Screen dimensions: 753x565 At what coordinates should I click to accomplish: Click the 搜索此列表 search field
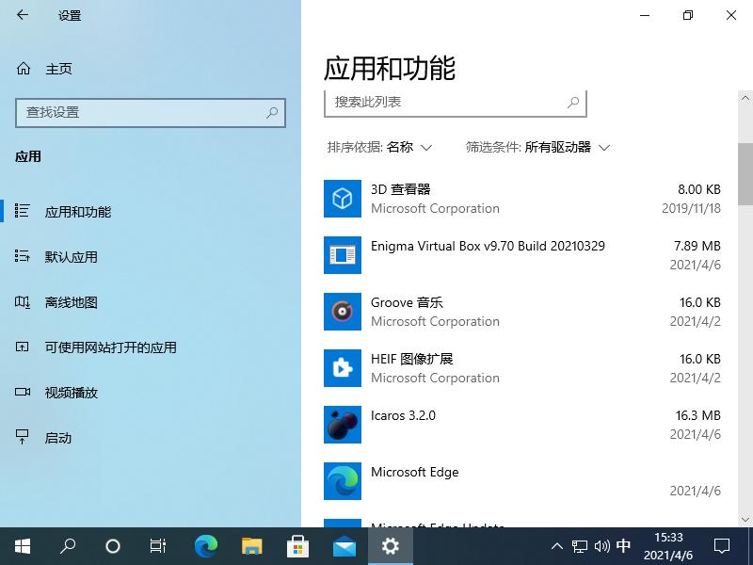(456, 103)
